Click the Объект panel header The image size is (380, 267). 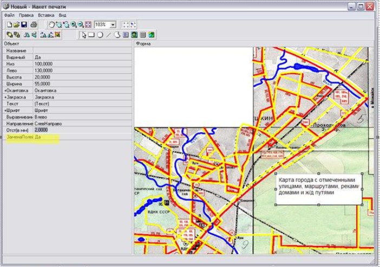pyautogui.click(x=67, y=44)
